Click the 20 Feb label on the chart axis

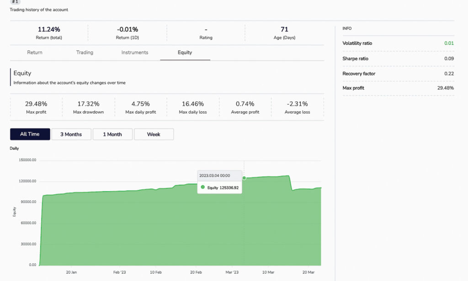pyautogui.click(x=196, y=272)
